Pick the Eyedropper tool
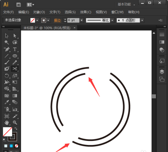The image size is (168, 152). [x=7, y=102]
